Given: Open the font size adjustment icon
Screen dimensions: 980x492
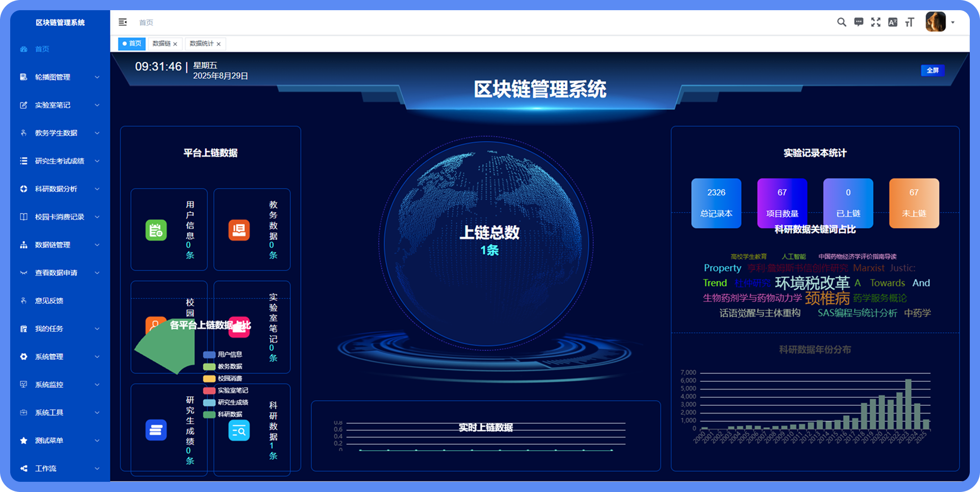Looking at the screenshot, I should click(x=910, y=22).
